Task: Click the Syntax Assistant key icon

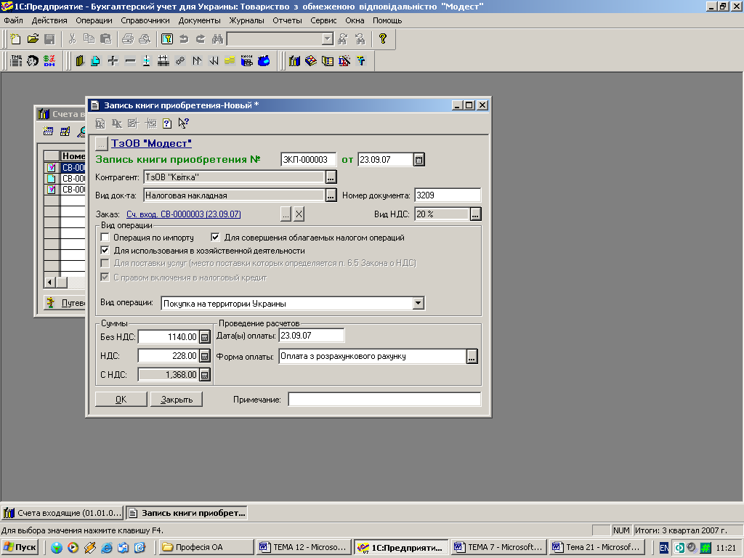Action: pyautogui.click(x=166, y=39)
